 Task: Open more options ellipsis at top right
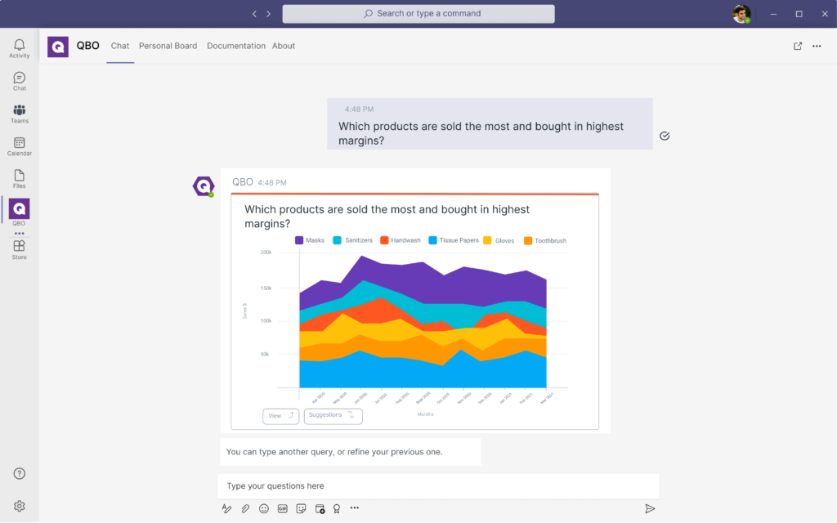[x=817, y=47]
